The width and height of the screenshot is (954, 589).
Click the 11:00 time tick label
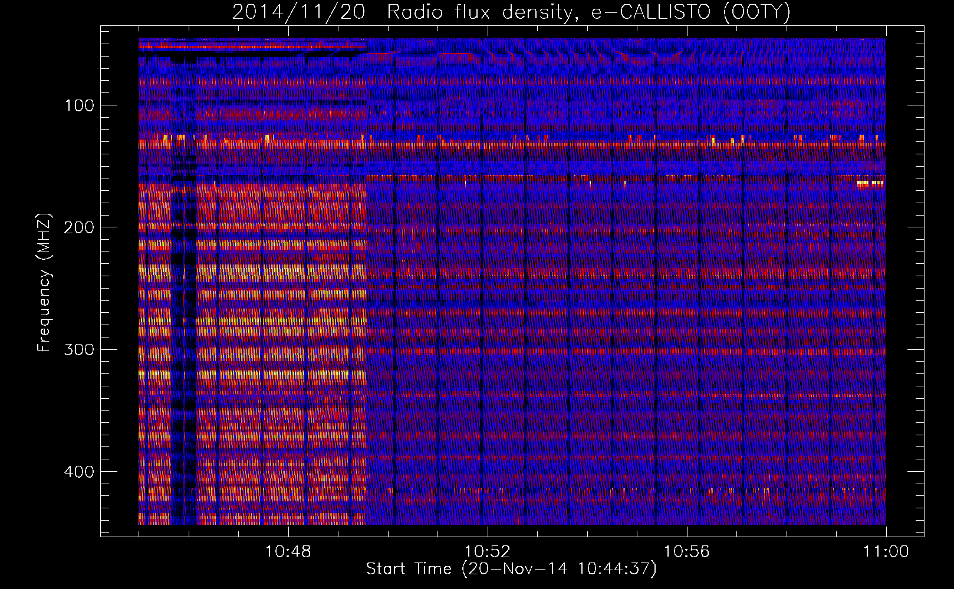pyautogui.click(x=886, y=552)
